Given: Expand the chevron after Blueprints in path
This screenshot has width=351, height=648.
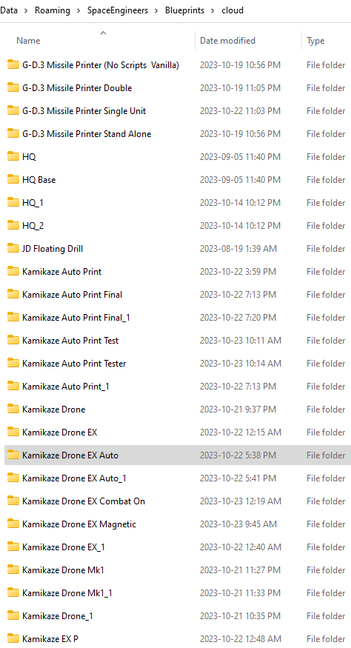Looking at the screenshot, I should tap(213, 11).
